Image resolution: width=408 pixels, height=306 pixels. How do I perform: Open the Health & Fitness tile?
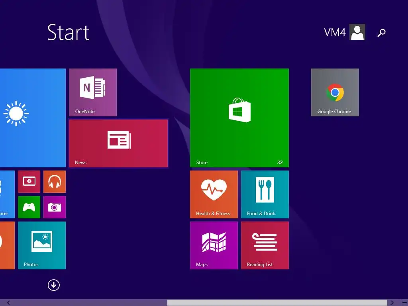pyautogui.click(x=214, y=194)
